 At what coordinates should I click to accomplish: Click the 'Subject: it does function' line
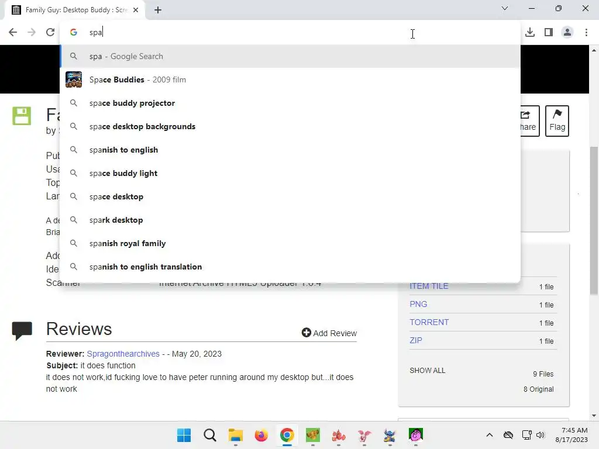coord(91,365)
